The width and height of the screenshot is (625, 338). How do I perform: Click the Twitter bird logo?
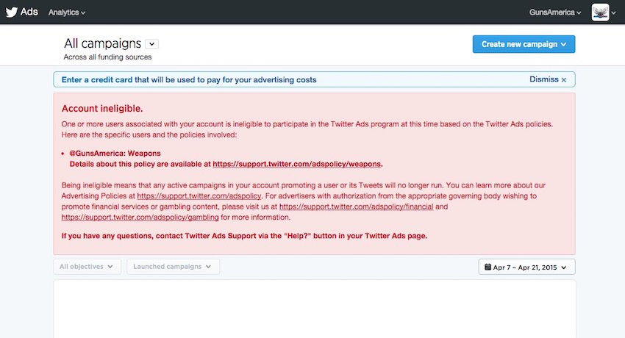11,12
